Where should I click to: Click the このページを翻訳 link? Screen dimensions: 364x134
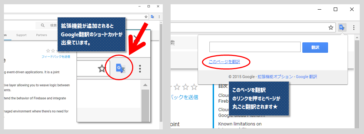(224, 62)
